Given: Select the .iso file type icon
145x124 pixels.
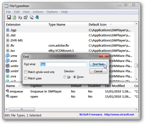Looking at the screenshot, I should click(8, 50).
